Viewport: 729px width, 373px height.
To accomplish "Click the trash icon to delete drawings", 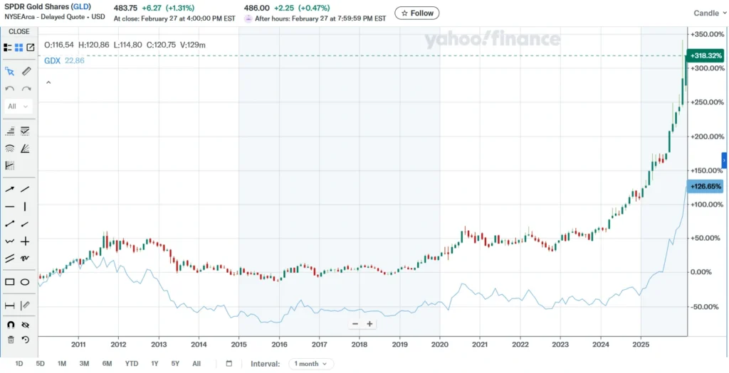I will [10, 340].
